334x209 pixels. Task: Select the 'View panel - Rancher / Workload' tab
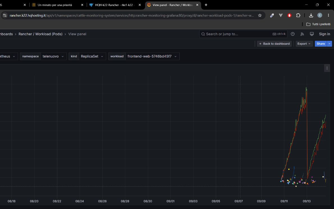coord(173,5)
